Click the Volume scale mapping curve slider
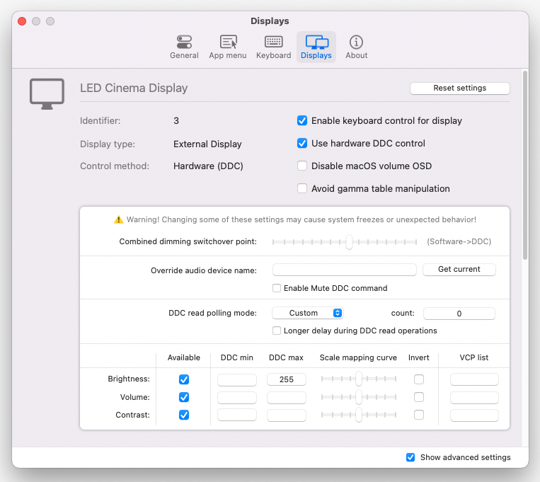Viewport: 540px width, 482px height. 359,397
